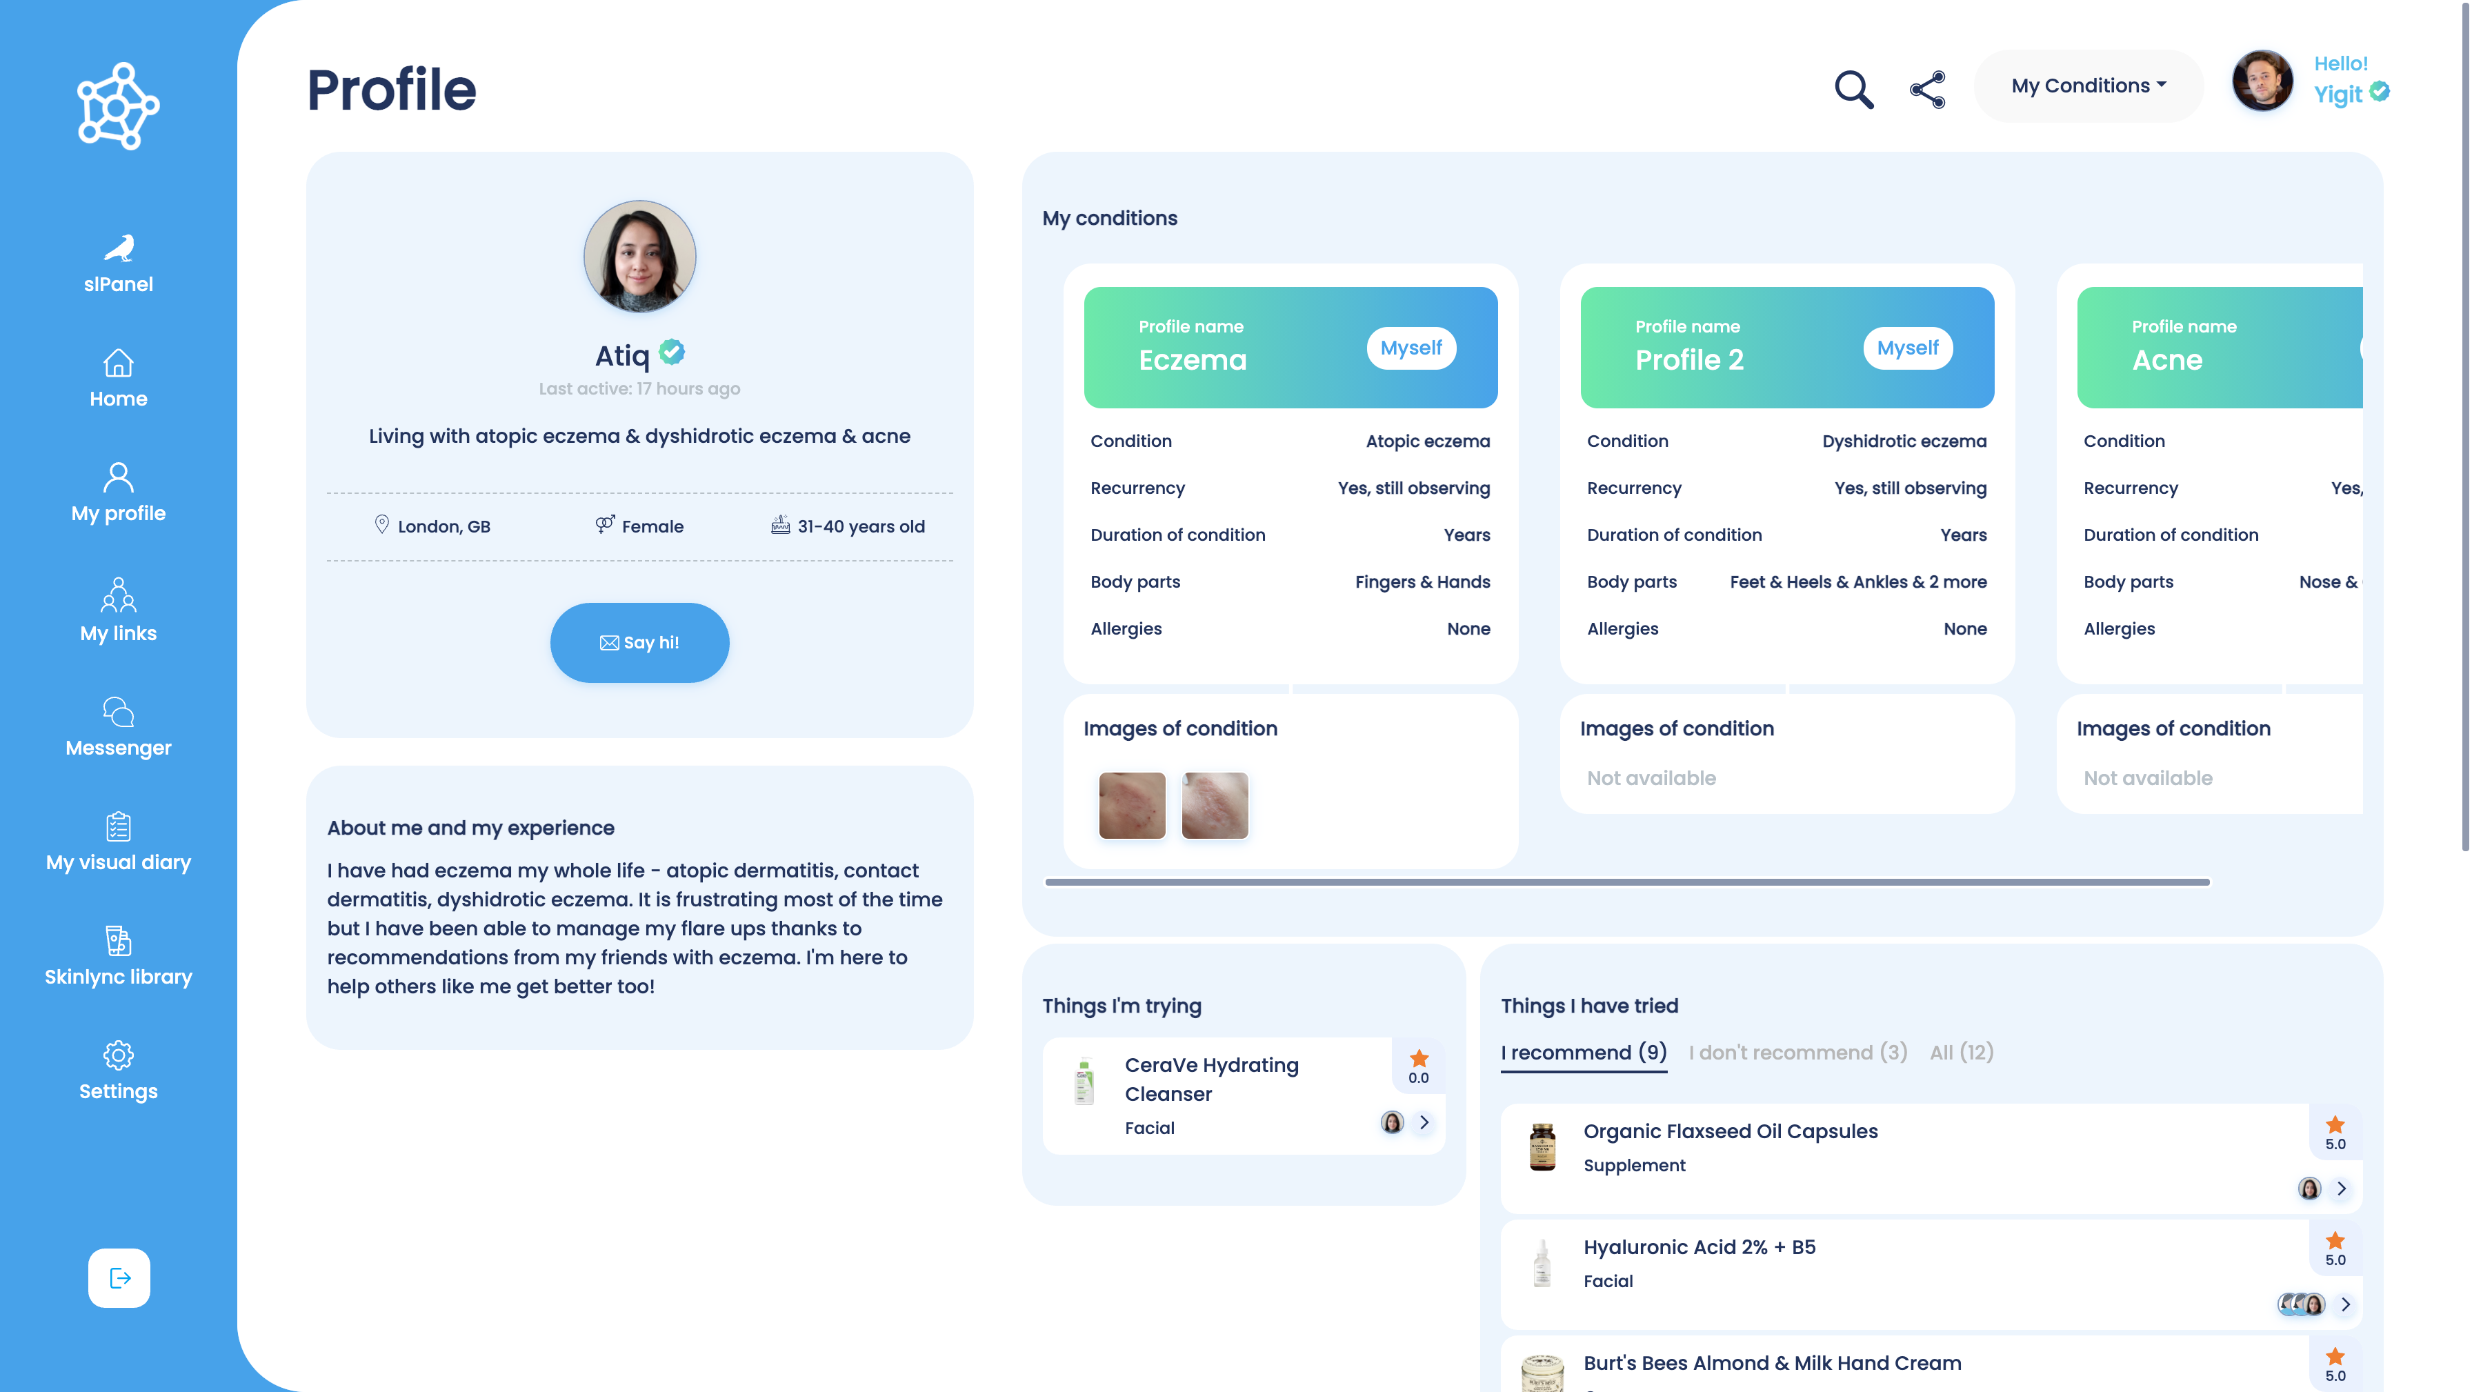Click the logout icon button

coord(119,1277)
